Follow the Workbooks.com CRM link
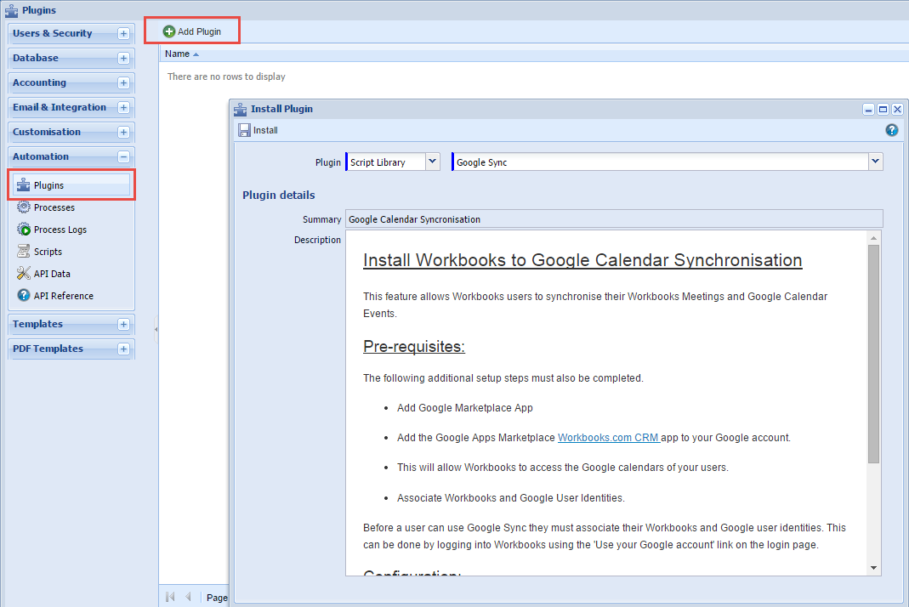This screenshot has height=607, width=909. coord(608,438)
